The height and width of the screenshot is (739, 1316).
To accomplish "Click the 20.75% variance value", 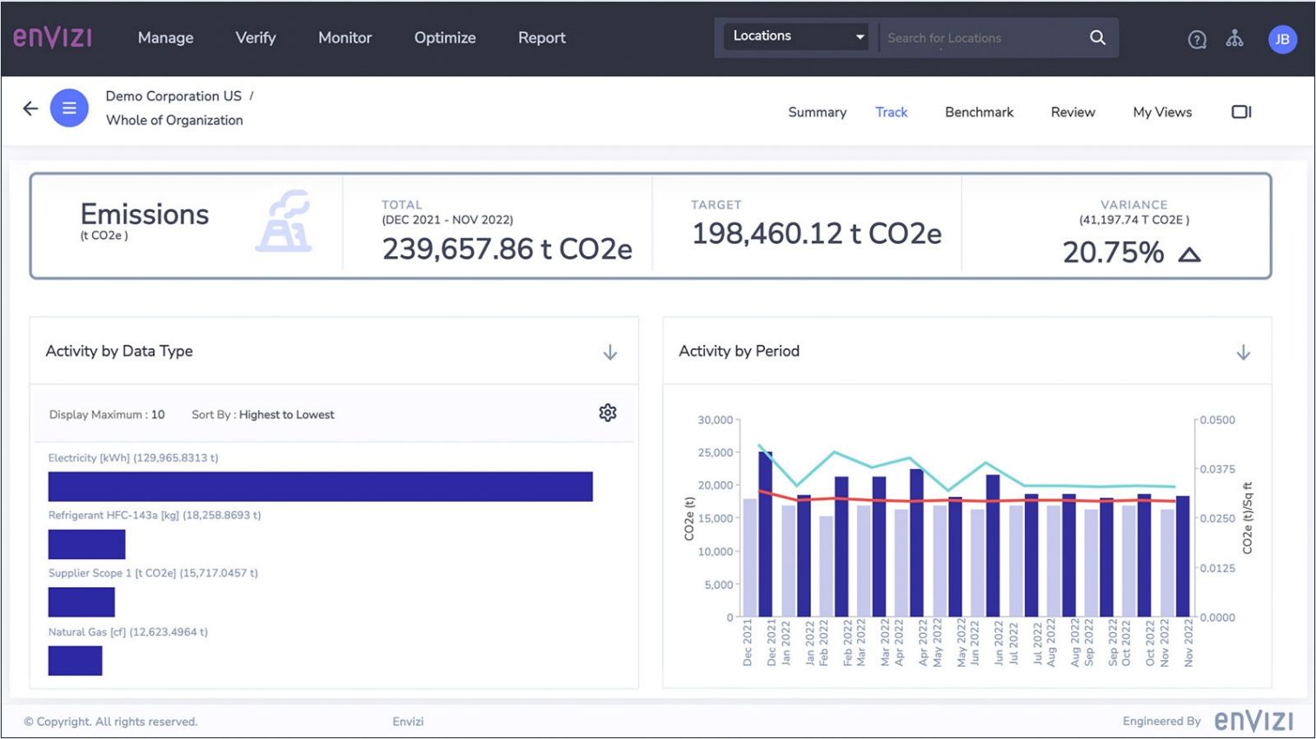I will pos(1113,253).
